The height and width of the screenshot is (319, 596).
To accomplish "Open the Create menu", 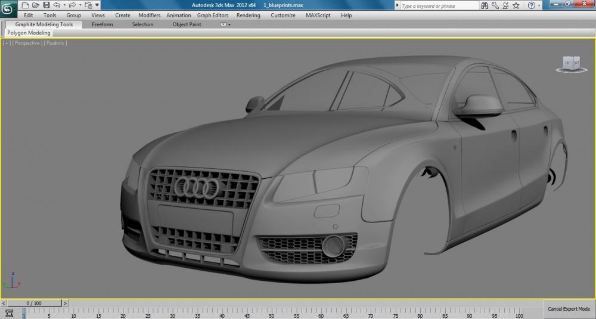I will tap(122, 16).
